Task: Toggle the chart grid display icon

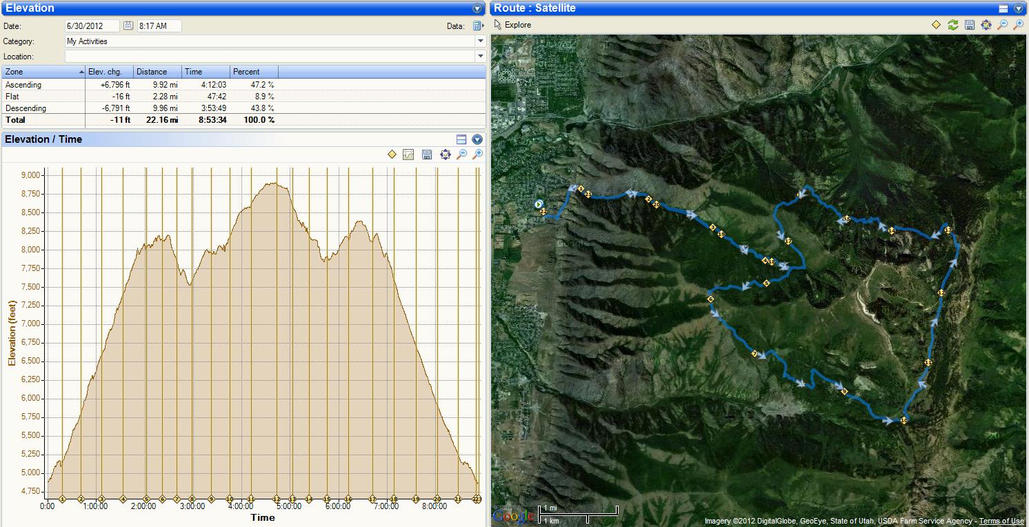Action: point(408,155)
